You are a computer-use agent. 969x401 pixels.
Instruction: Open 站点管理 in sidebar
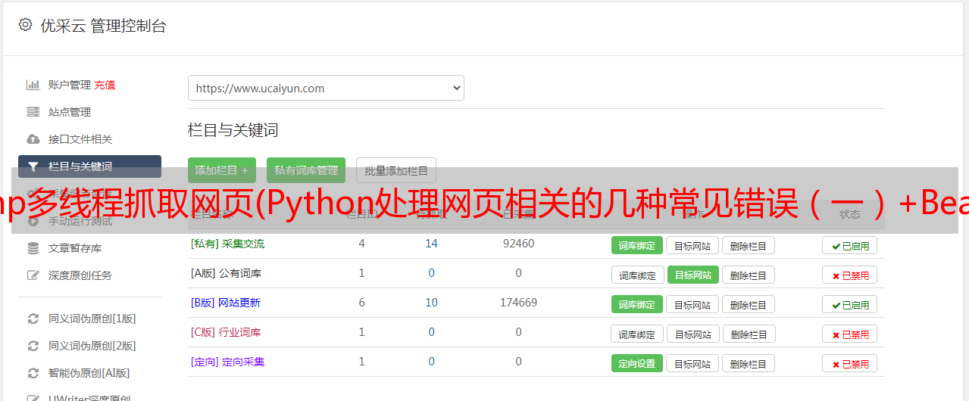coord(70,112)
